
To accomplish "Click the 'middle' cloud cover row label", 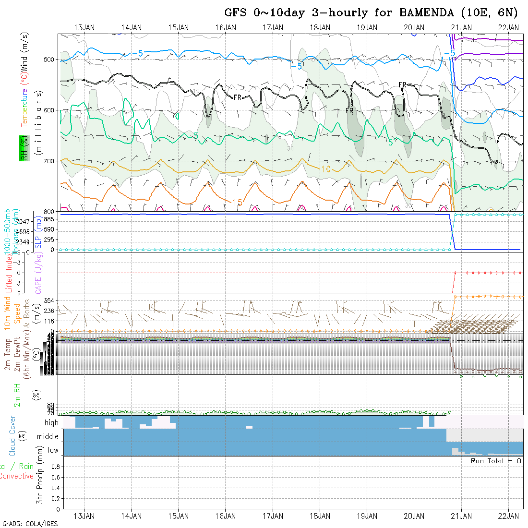I will click(x=48, y=436).
